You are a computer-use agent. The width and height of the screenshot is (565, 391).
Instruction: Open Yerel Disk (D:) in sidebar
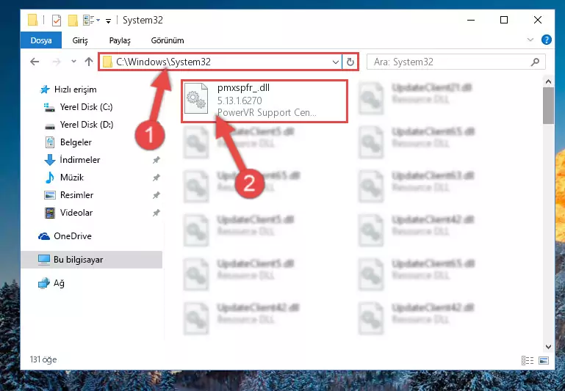86,125
